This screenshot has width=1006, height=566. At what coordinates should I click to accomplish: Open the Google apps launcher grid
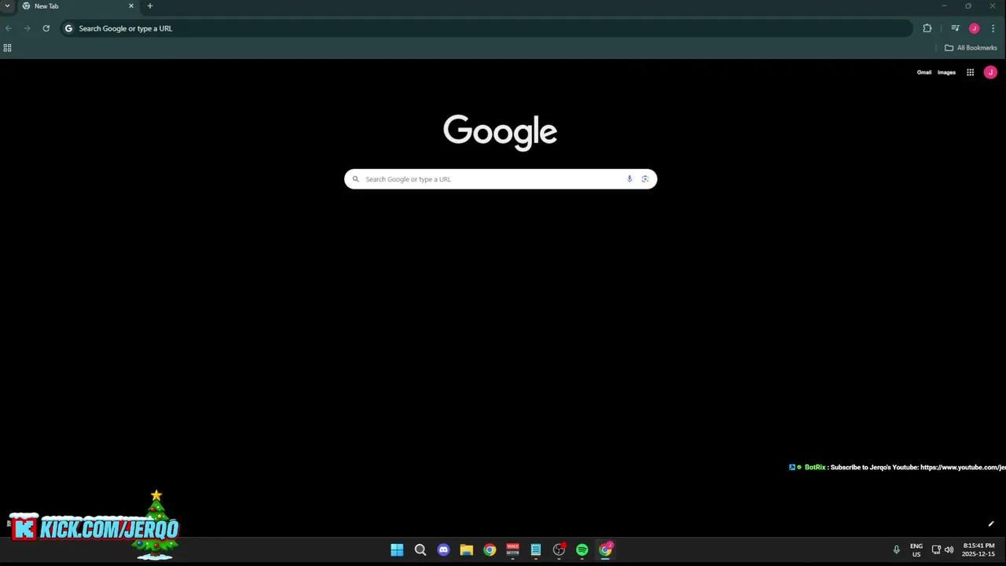pos(971,72)
